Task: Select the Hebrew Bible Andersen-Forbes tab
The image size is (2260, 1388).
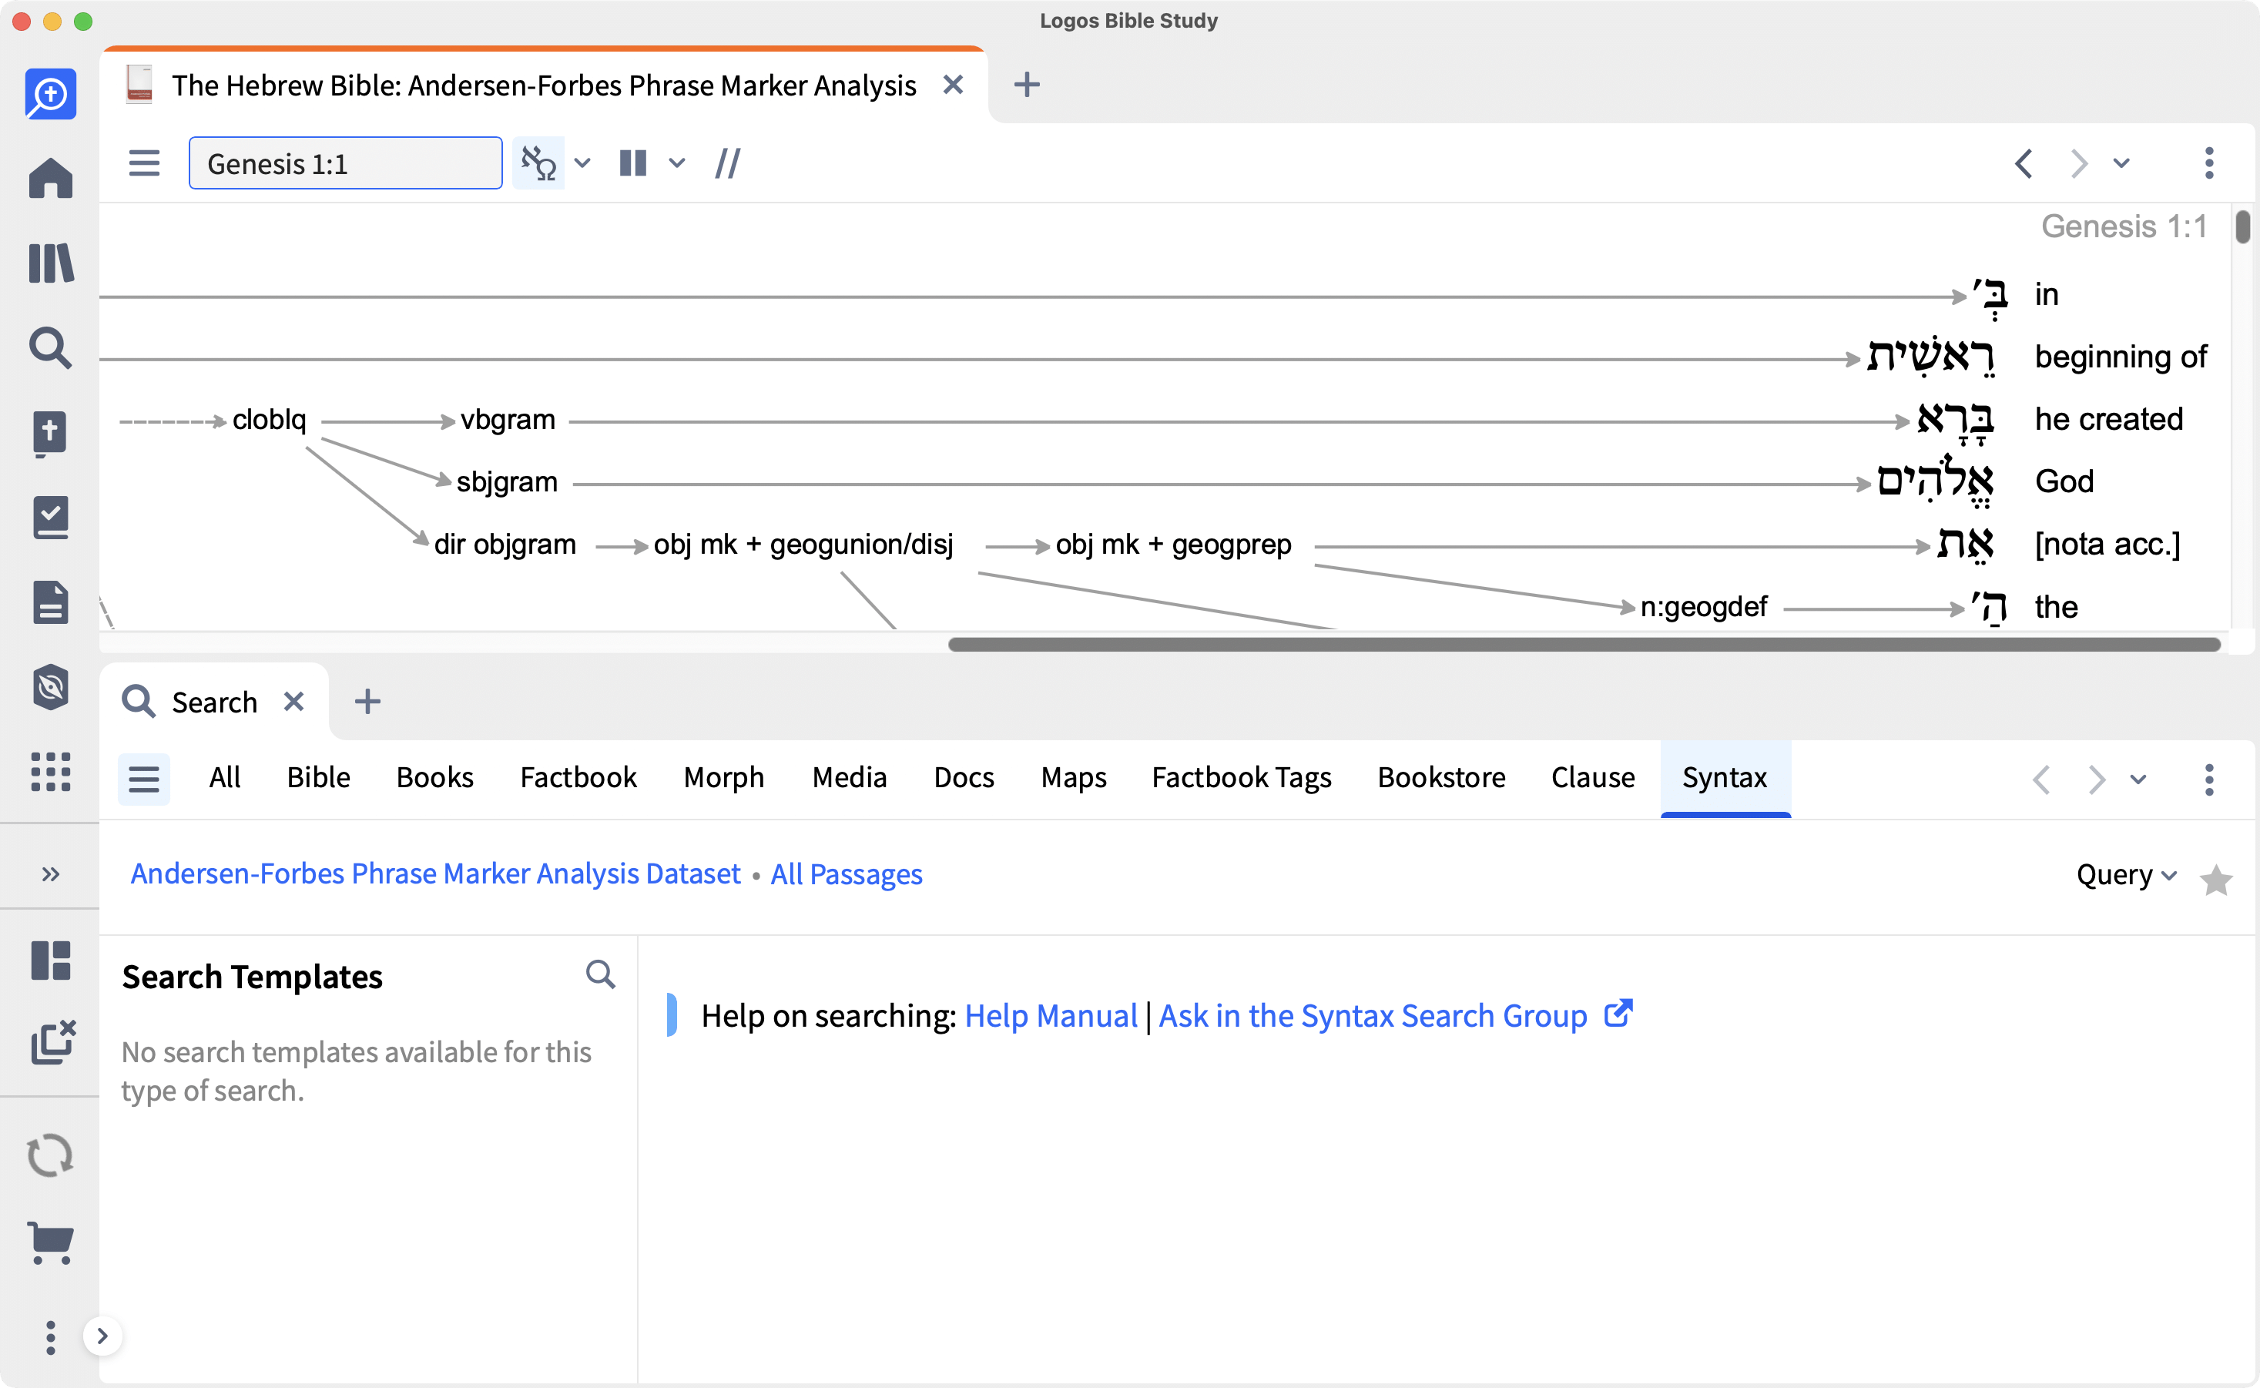Action: [x=543, y=85]
